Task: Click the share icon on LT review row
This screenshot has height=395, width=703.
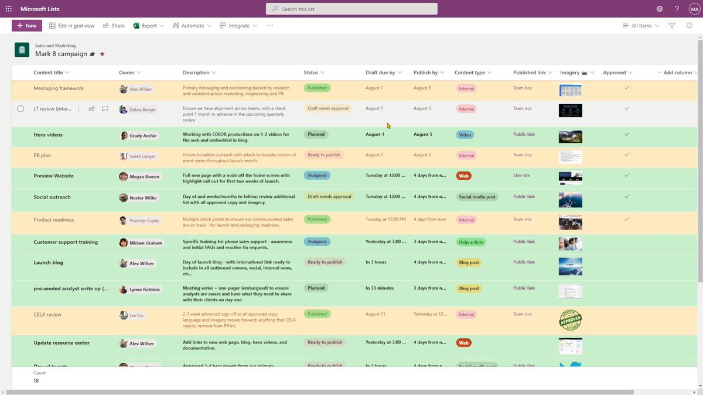Action: pyautogui.click(x=92, y=109)
